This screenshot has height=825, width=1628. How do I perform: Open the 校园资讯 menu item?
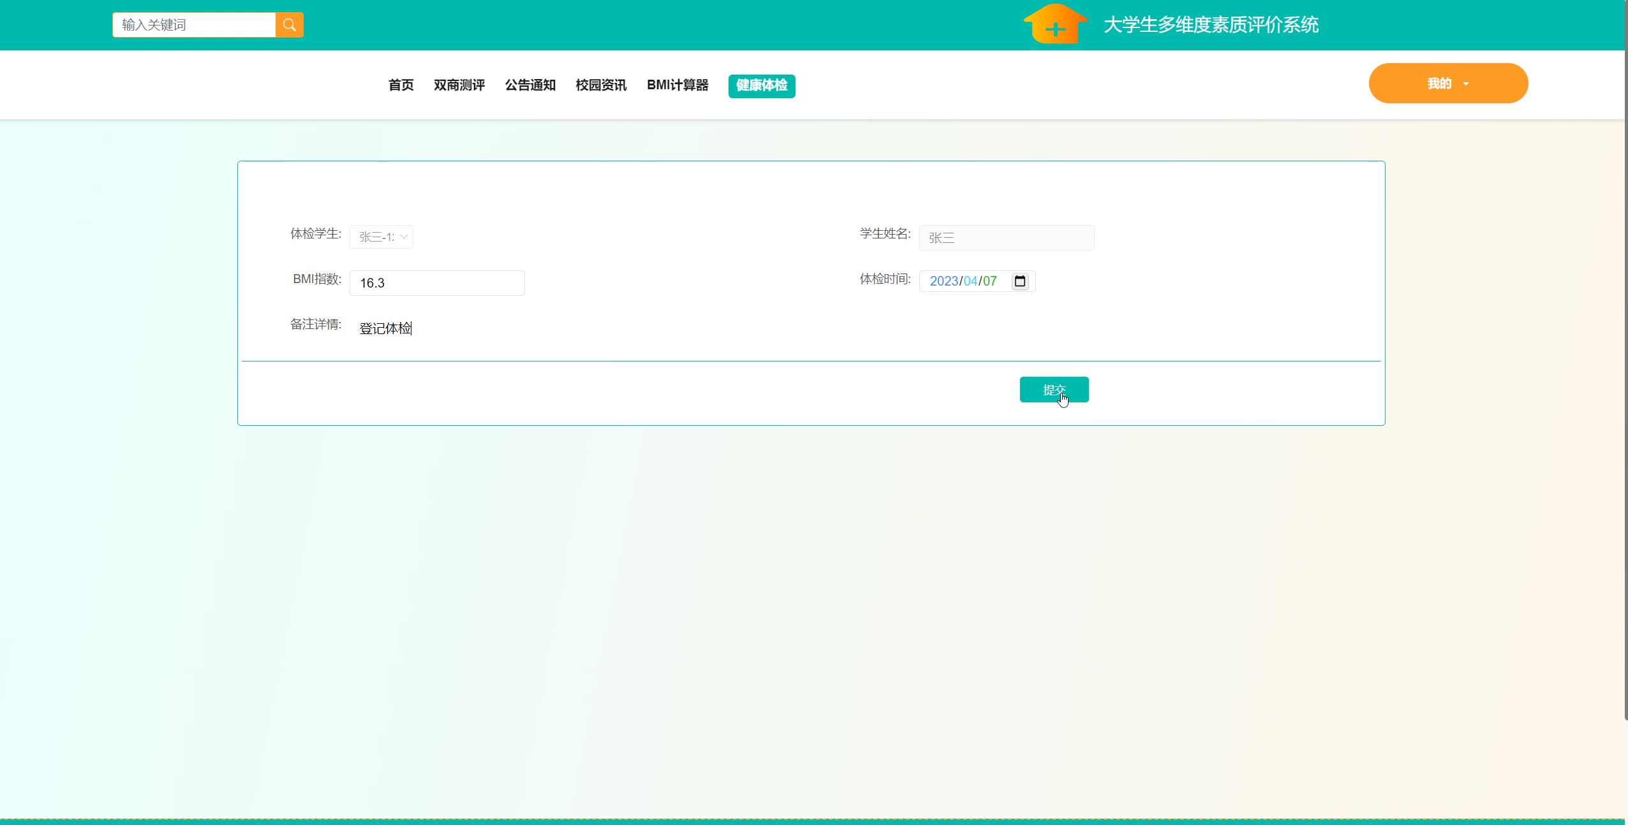(601, 85)
